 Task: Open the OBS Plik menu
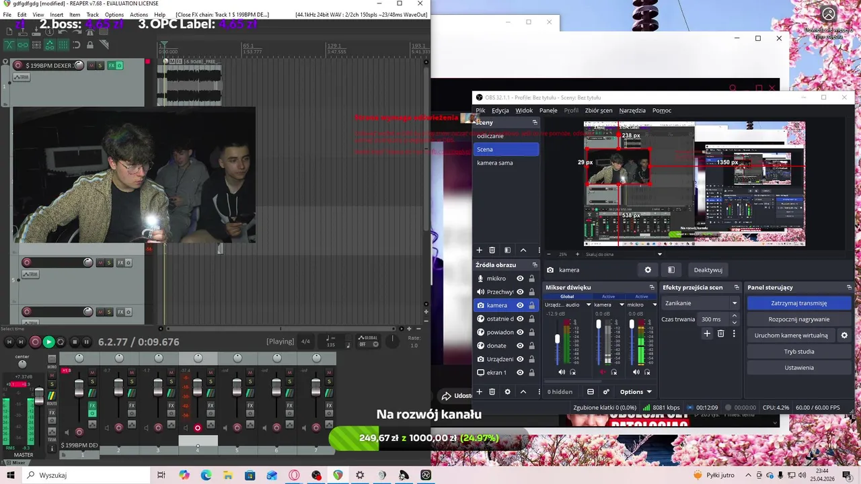pos(480,110)
